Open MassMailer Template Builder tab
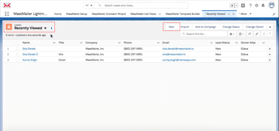The image size is (279, 131). (183, 14)
